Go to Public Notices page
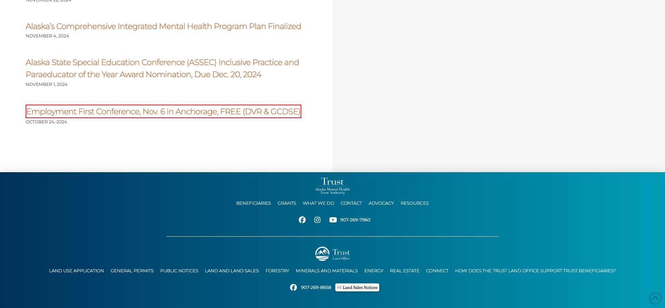Image resolution: width=665 pixels, height=308 pixels. [x=179, y=271]
